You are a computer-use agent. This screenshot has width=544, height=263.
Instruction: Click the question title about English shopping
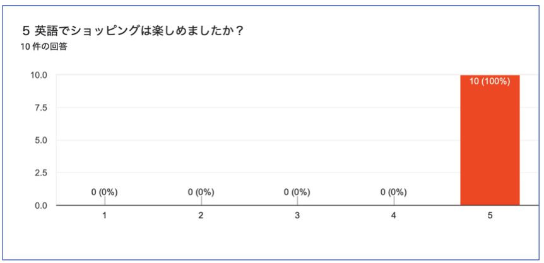pyautogui.click(x=133, y=31)
